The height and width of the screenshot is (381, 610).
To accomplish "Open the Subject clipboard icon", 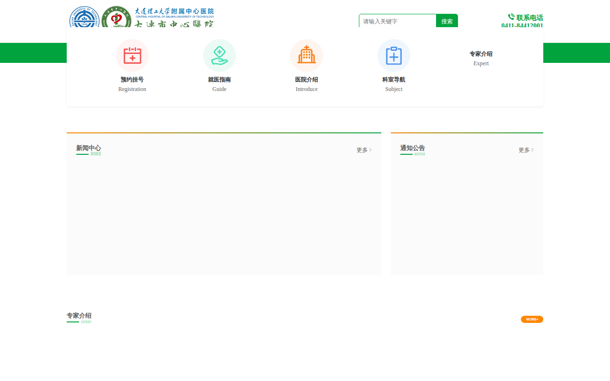I will tap(394, 55).
